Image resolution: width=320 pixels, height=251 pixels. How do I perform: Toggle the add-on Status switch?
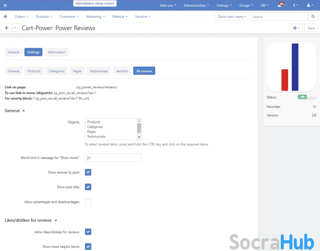[x=307, y=97]
